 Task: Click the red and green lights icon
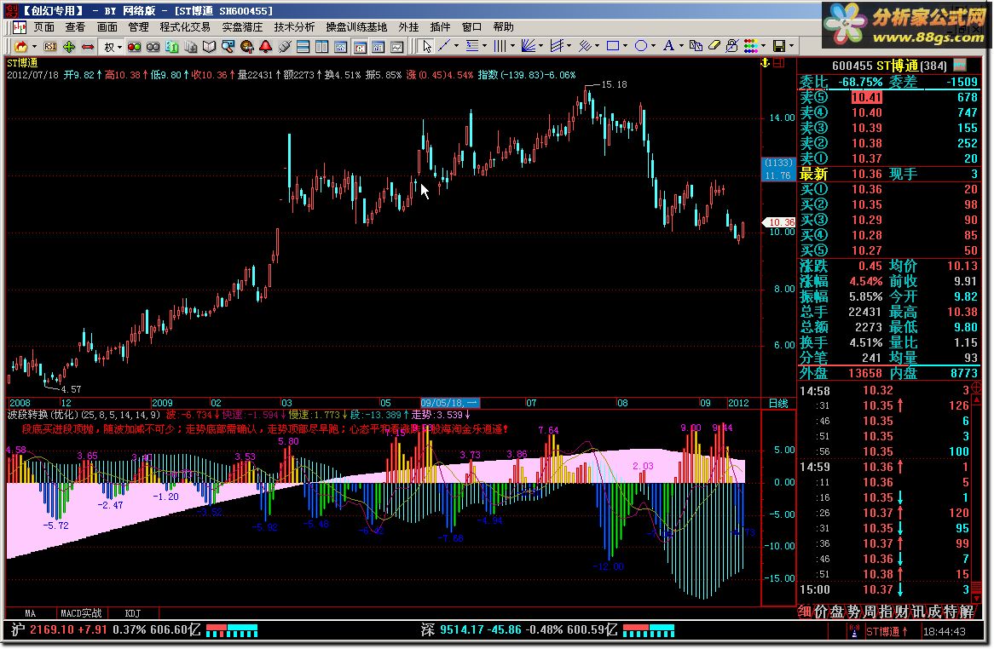[135, 46]
